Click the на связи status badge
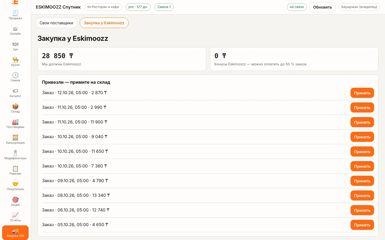This screenshot has height=240, width=385. pos(297,7)
